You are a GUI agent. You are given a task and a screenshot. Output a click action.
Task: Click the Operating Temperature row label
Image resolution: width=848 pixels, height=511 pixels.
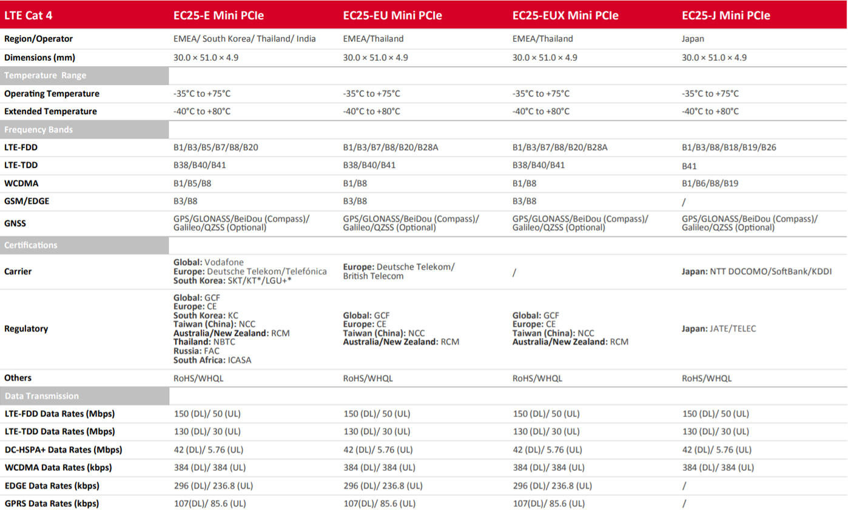click(x=52, y=94)
